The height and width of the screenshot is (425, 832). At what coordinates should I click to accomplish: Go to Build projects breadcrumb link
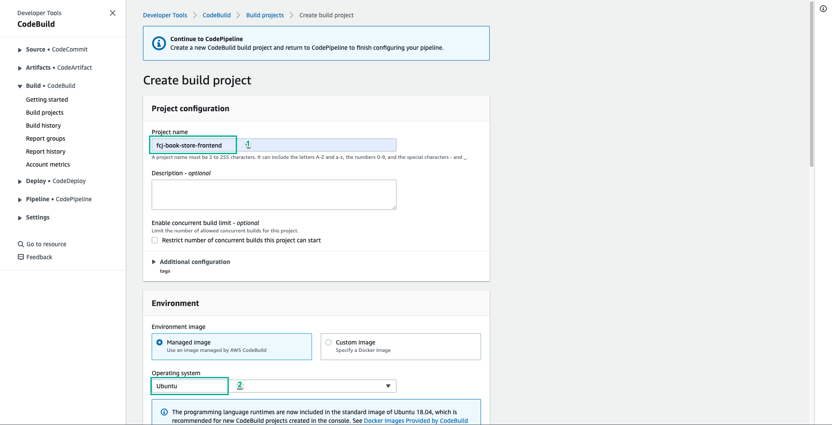265,15
